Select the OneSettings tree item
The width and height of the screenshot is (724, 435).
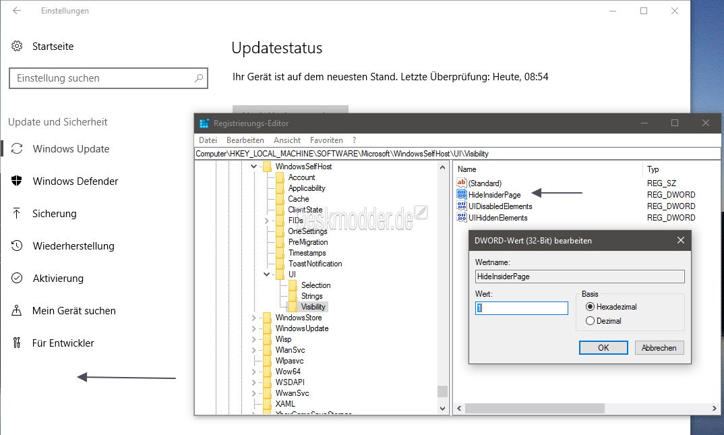tap(307, 231)
